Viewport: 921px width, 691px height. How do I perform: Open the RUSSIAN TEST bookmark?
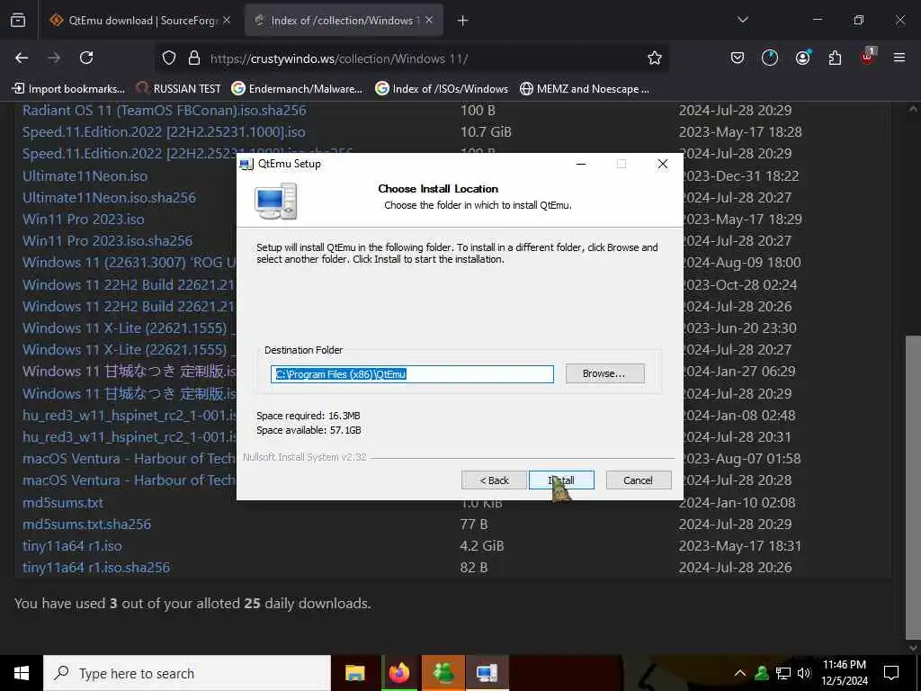coord(179,89)
